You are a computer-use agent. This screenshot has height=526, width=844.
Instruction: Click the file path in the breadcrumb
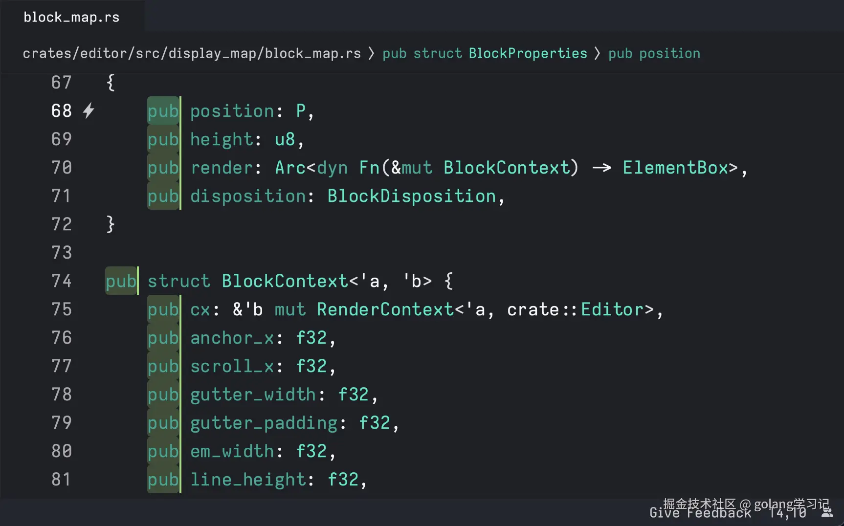point(192,53)
